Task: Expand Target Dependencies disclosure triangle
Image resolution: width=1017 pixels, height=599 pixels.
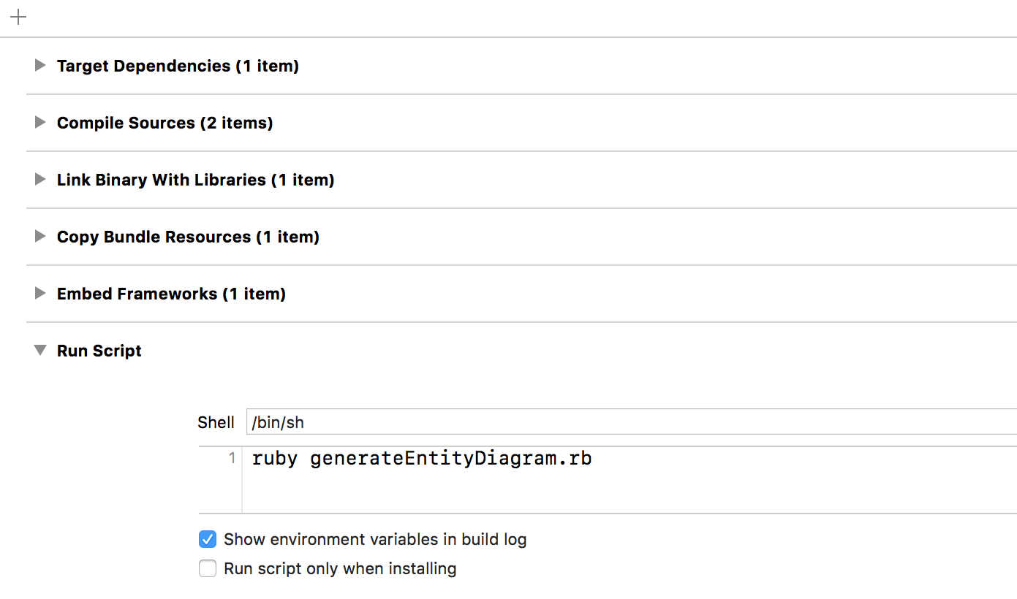Action: click(40, 66)
